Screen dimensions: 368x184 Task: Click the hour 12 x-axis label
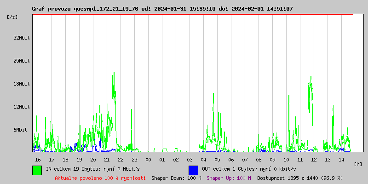pyautogui.click(x=314, y=160)
